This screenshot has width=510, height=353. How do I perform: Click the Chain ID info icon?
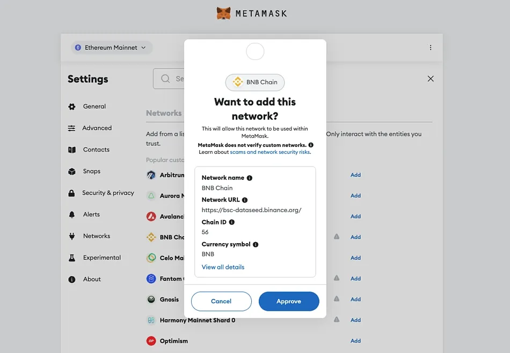pyautogui.click(x=232, y=222)
